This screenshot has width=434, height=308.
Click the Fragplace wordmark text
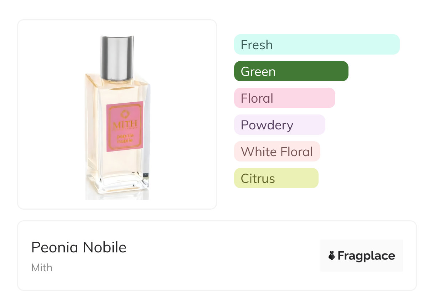click(x=366, y=256)
